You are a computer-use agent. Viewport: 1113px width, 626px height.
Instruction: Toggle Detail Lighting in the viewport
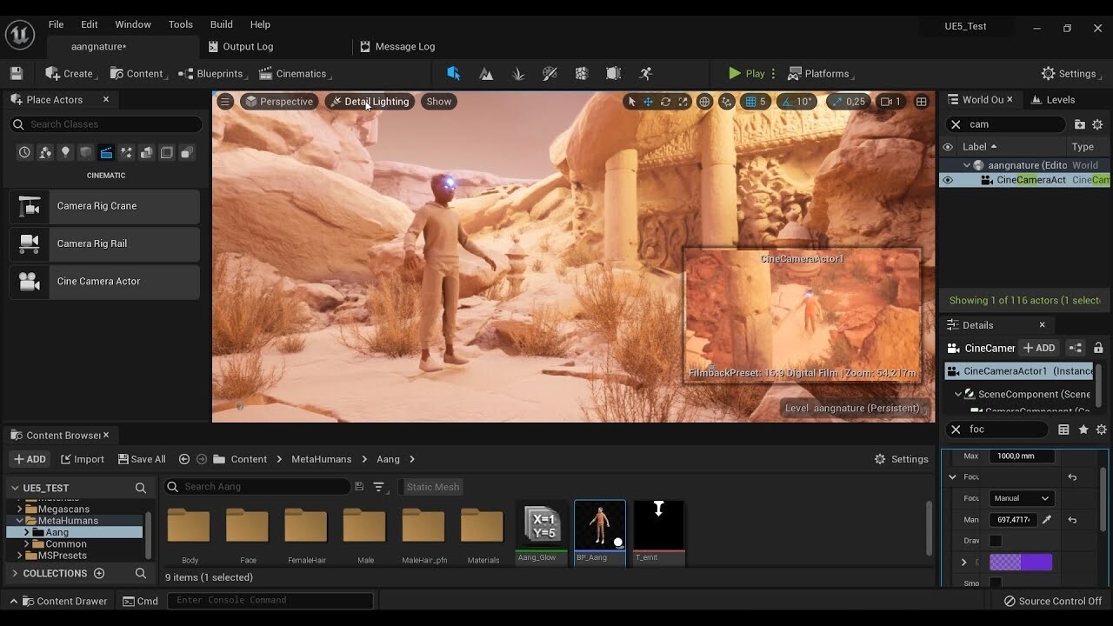point(370,102)
